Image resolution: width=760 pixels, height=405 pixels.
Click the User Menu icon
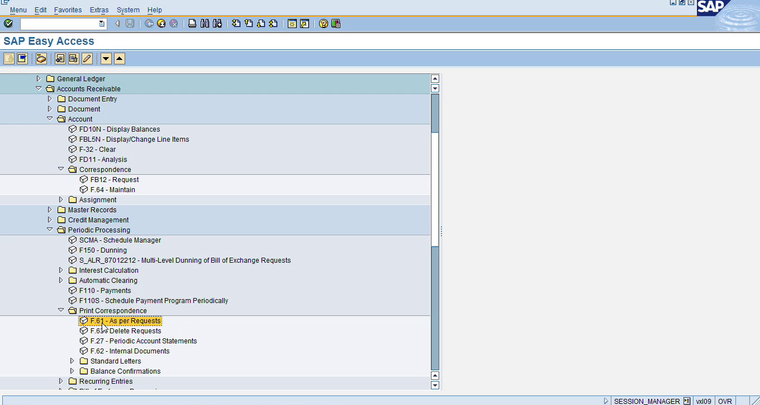coord(9,58)
